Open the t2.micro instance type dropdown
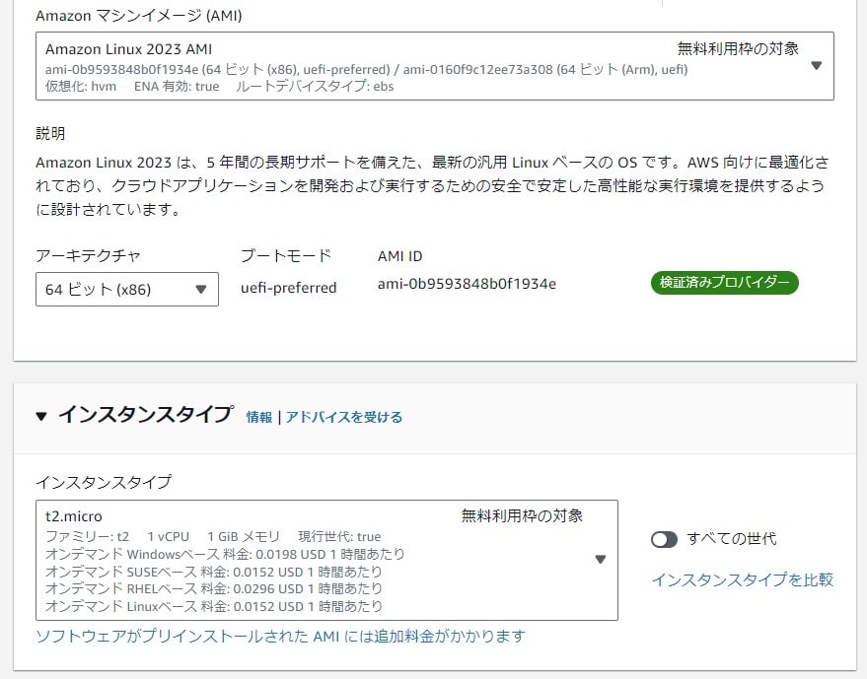This screenshot has width=867, height=679. pyautogui.click(x=326, y=560)
